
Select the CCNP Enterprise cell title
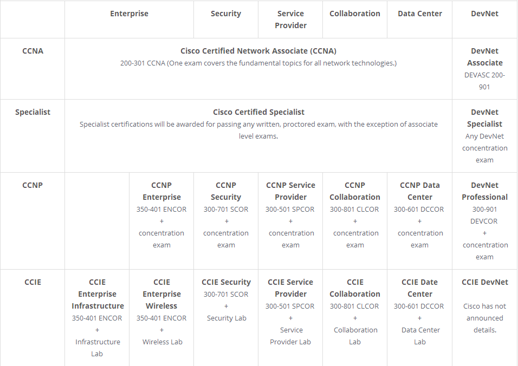coord(161,191)
